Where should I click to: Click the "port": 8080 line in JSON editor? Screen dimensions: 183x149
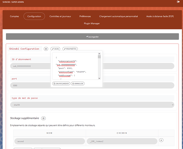(65, 68)
